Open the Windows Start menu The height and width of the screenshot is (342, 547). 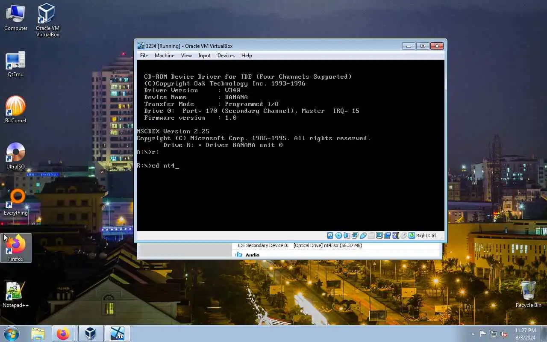[x=12, y=333]
